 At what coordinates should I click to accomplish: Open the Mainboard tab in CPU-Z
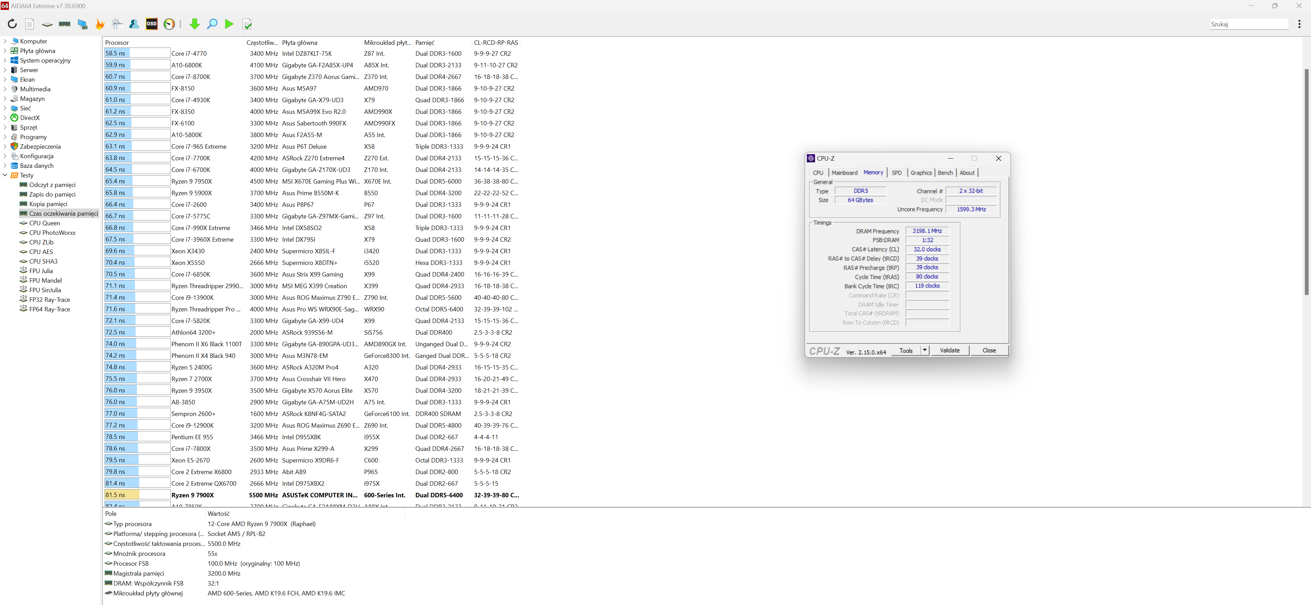[844, 173]
